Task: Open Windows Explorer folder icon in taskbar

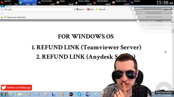Action: coord(20,94)
